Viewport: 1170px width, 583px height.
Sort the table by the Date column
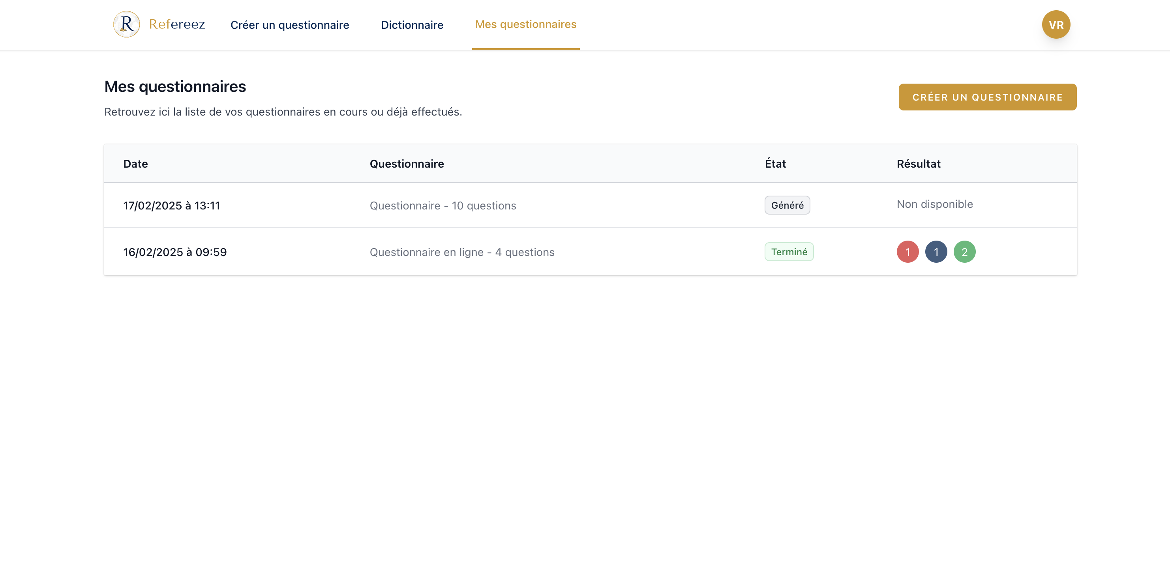click(x=135, y=163)
